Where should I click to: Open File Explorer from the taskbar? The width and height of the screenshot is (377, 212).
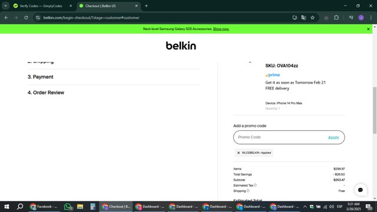(80, 207)
